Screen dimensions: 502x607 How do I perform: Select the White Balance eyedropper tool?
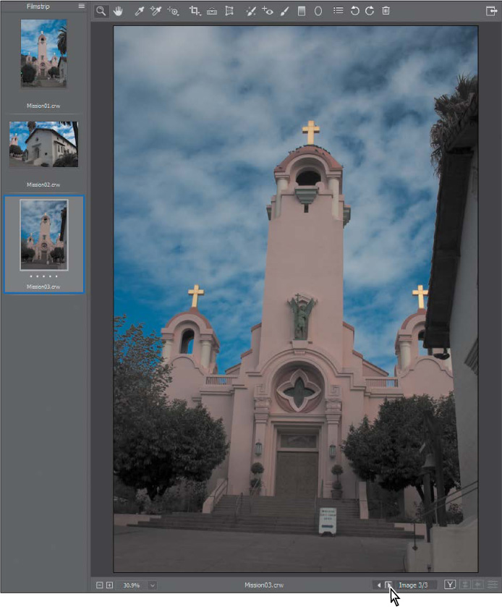click(139, 12)
